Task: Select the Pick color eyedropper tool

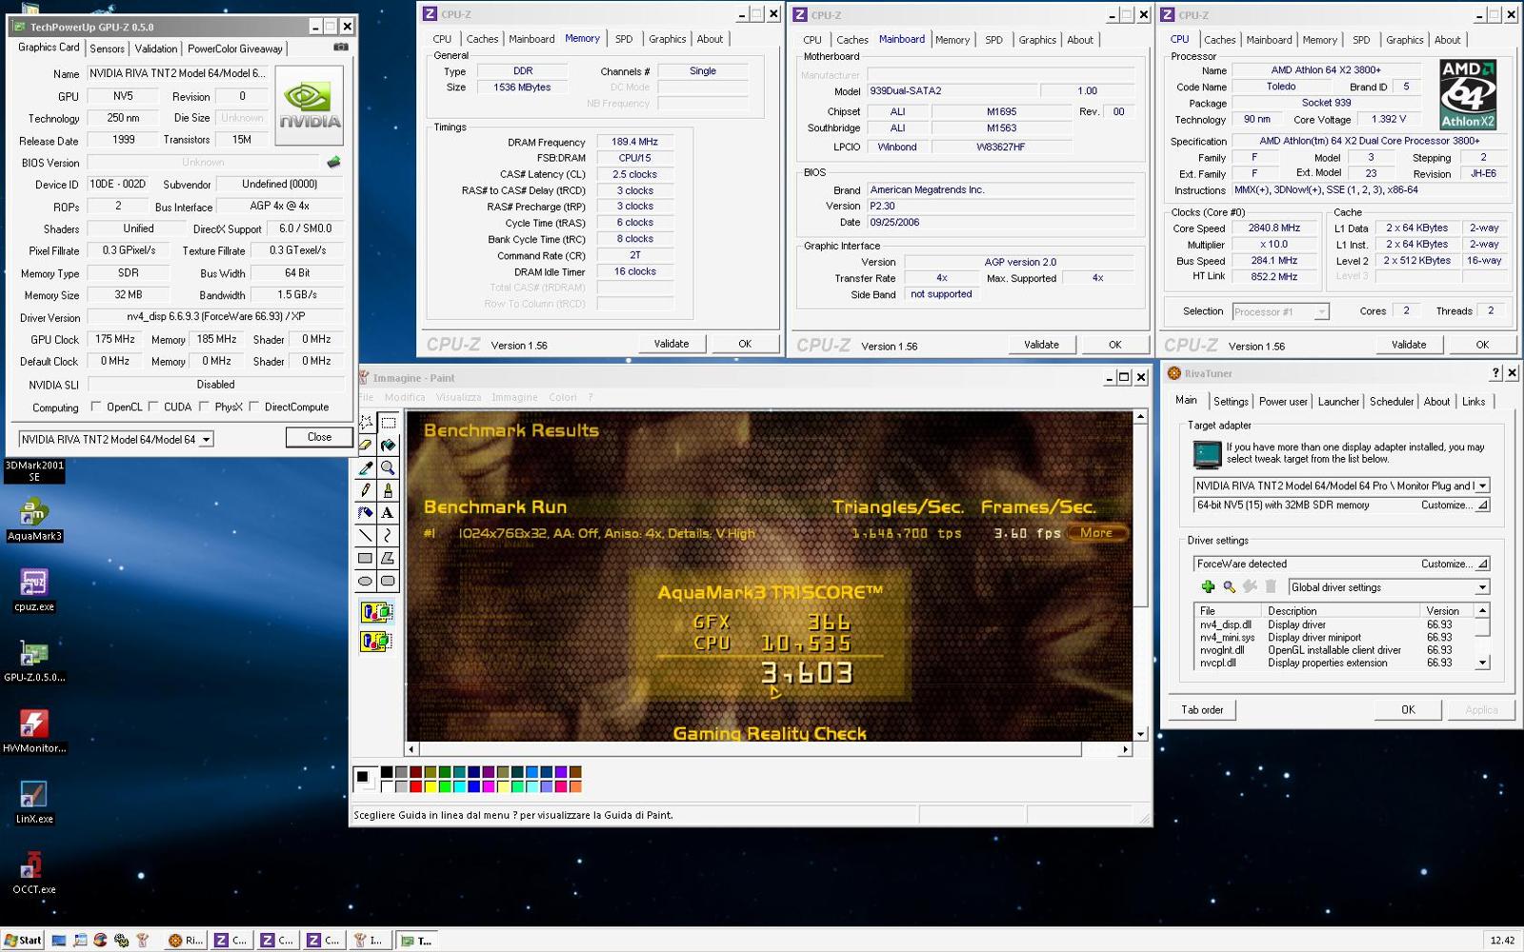Action: point(366,467)
